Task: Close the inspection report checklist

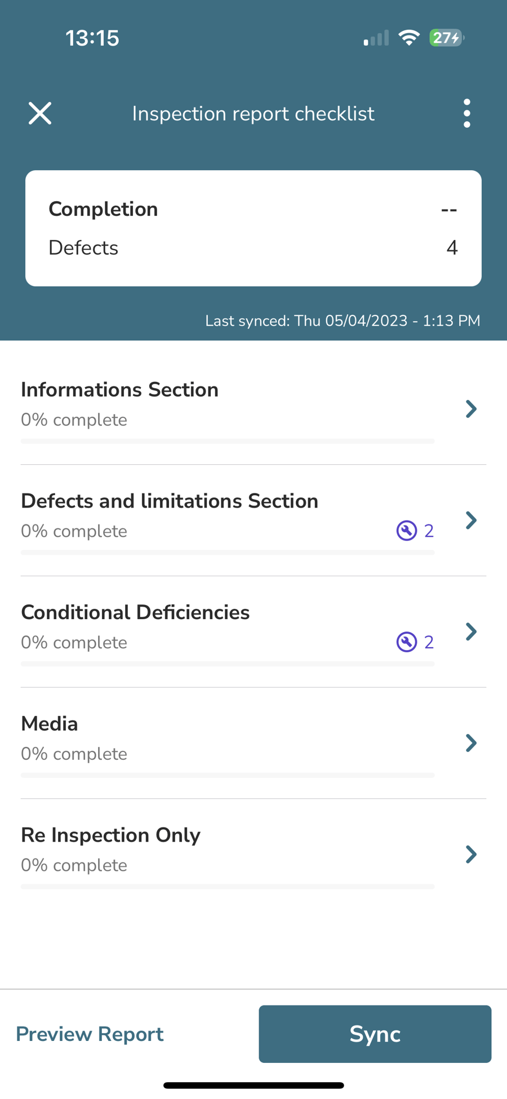Action: click(40, 113)
